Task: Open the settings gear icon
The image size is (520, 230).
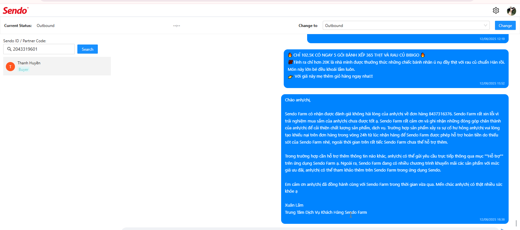Action: click(x=496, y=10)
